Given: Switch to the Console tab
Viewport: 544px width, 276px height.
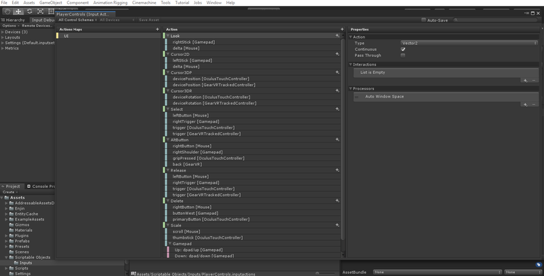Looking at the screenshot, I should [40, 186].
